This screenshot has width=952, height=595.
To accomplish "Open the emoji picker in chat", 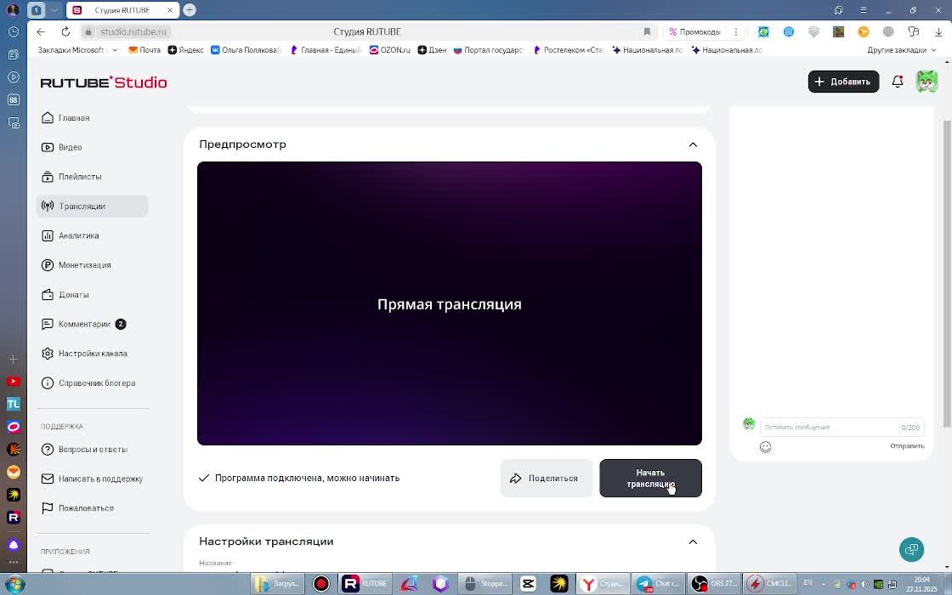I will (766, 447).
